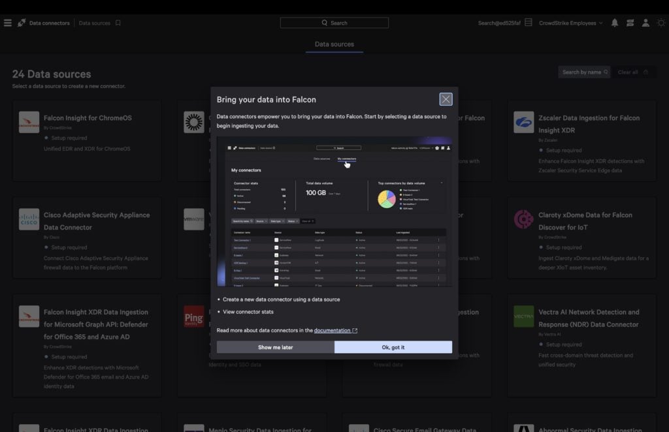This screenshot has height=432, width=669.
Task: Click the Abnormal Security logo icon
Action: click(523, 428)
